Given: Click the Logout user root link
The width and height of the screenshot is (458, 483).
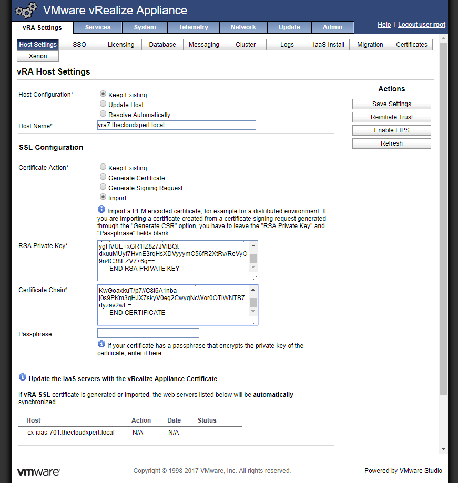Looking at the screenshot, I should pos(421,25).
